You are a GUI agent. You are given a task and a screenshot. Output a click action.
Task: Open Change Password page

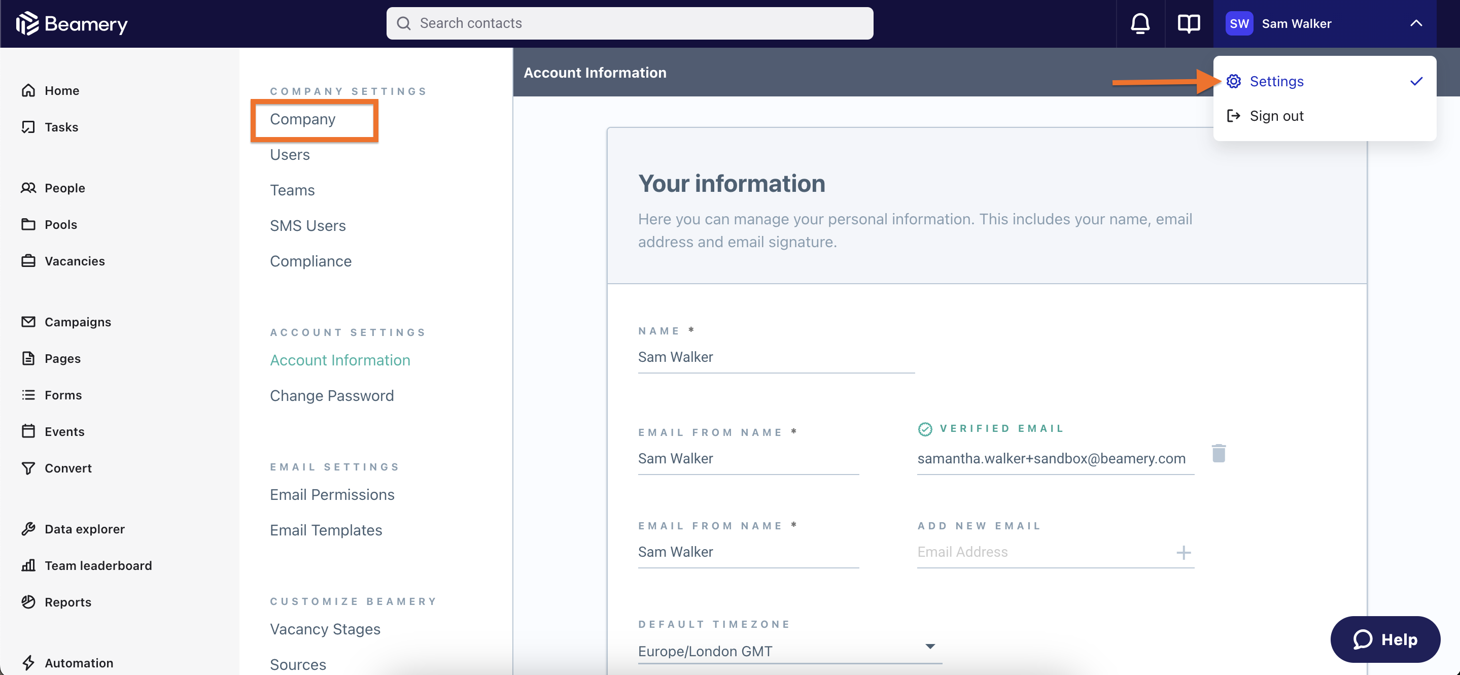point(332,395)
